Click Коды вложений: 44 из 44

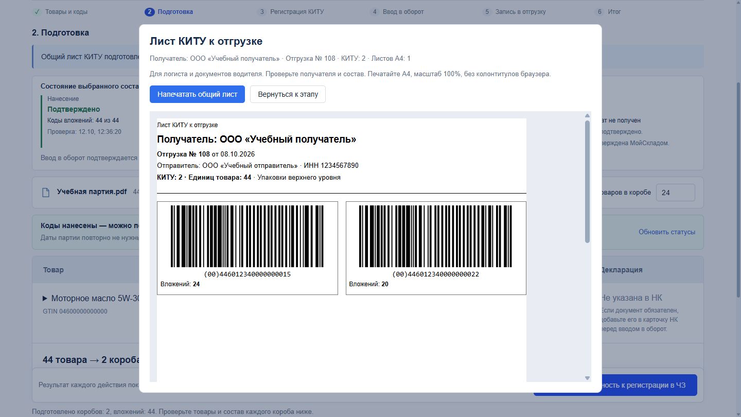point(83,120)
